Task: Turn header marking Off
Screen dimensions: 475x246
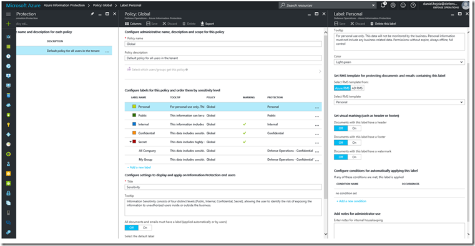Action: coord(341,128)
